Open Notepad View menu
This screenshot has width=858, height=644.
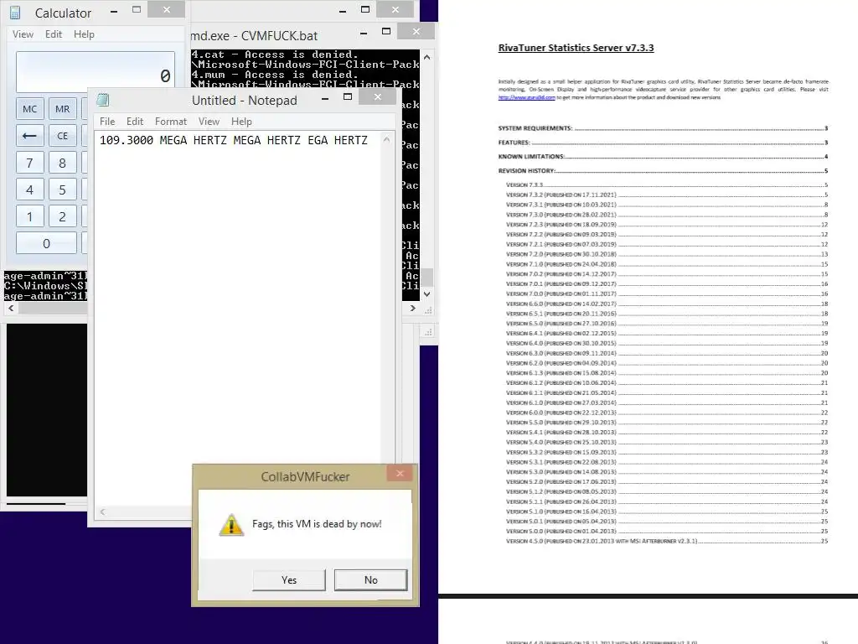(x=209, y=121)
